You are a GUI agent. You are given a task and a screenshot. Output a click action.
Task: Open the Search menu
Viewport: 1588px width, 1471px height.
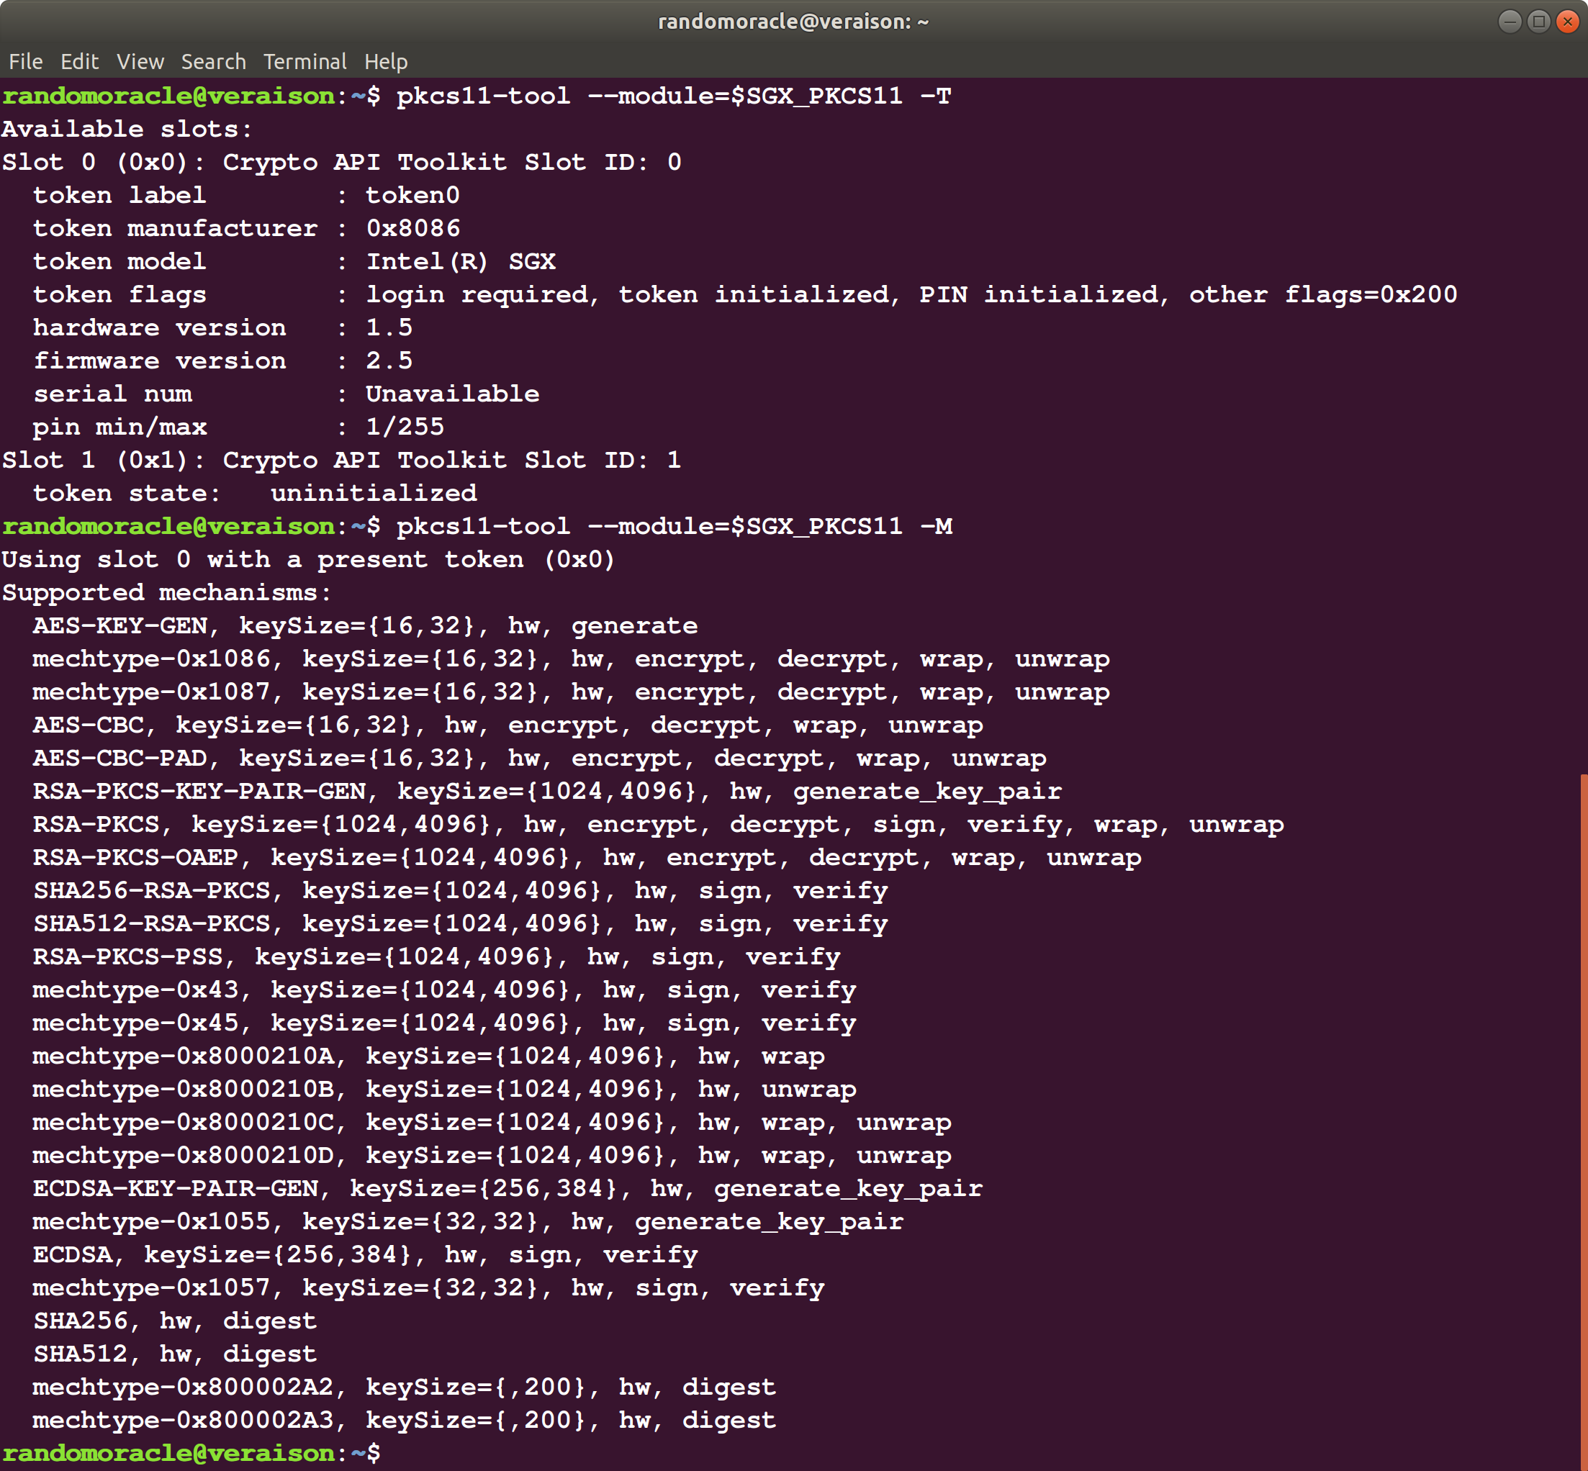213,61
